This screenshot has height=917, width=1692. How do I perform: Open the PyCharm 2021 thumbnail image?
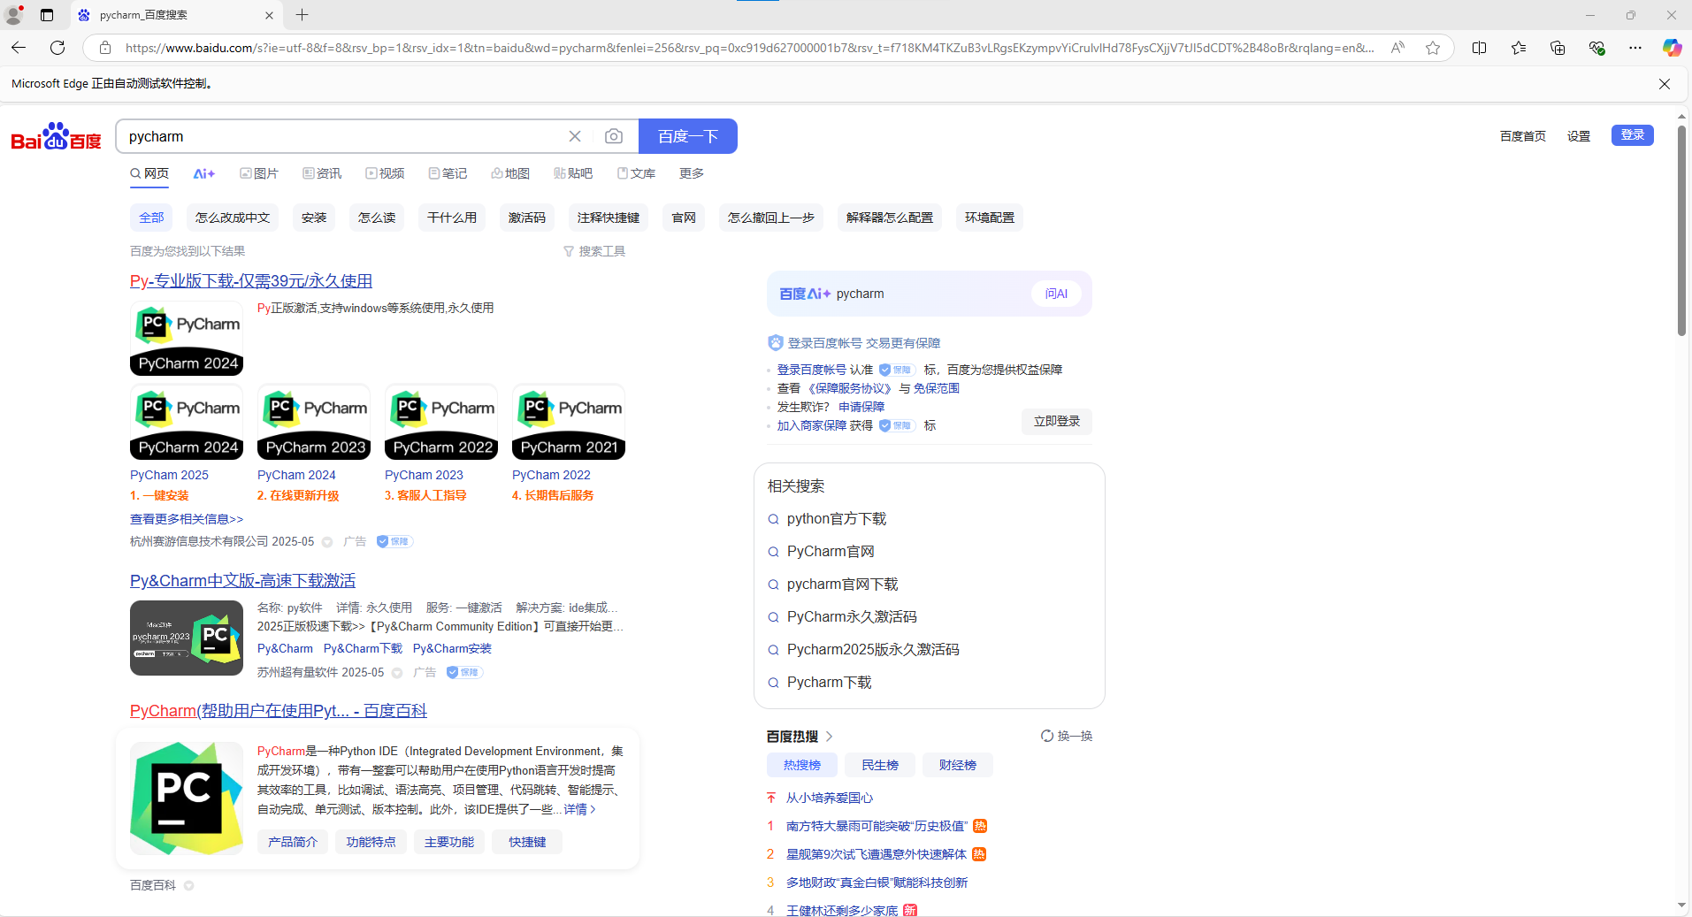coord(569,422)
